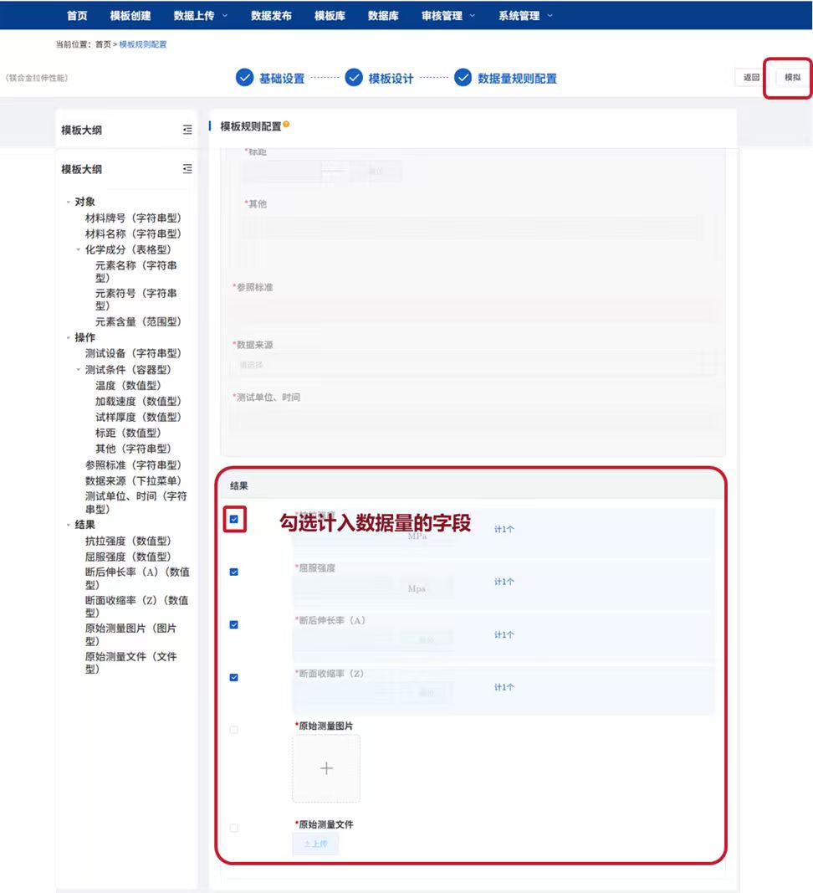
Task: Select 抗拉强度 (数值型) in the outline tree
Action: point(127,541)
